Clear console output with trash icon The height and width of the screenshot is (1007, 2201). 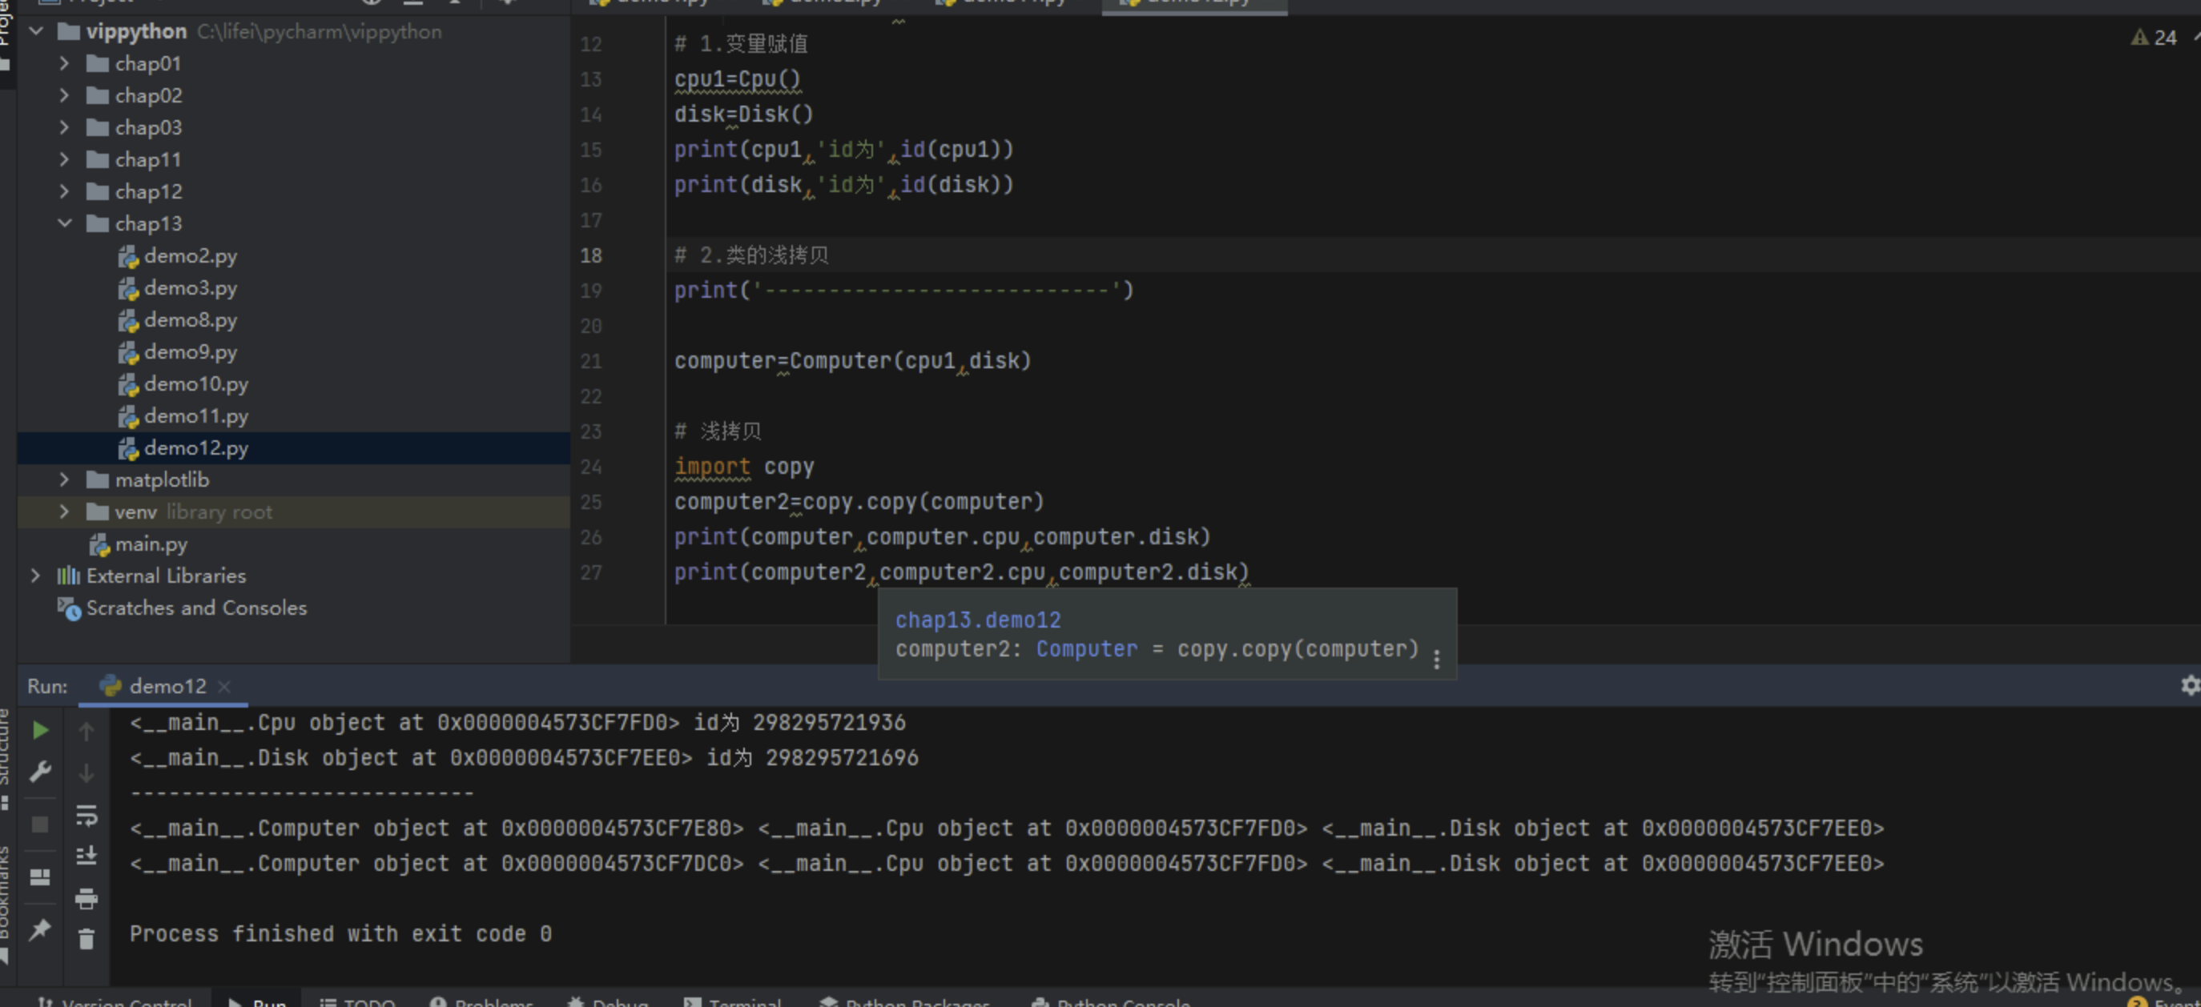tap(87, 939)
